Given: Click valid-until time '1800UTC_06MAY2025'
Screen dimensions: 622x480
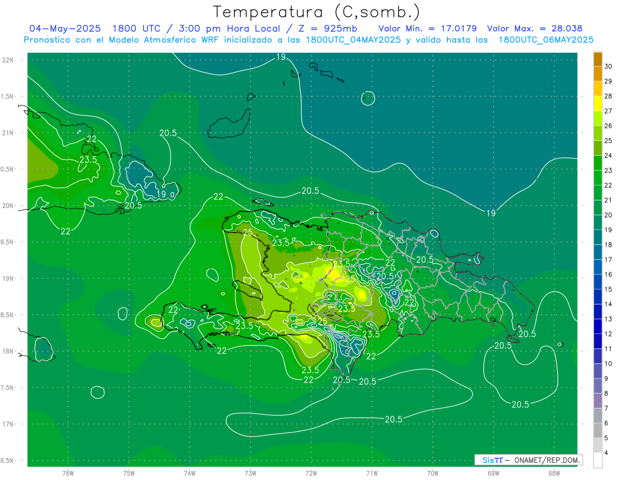Looking at the screenshot, I should (x=546, y=39).
